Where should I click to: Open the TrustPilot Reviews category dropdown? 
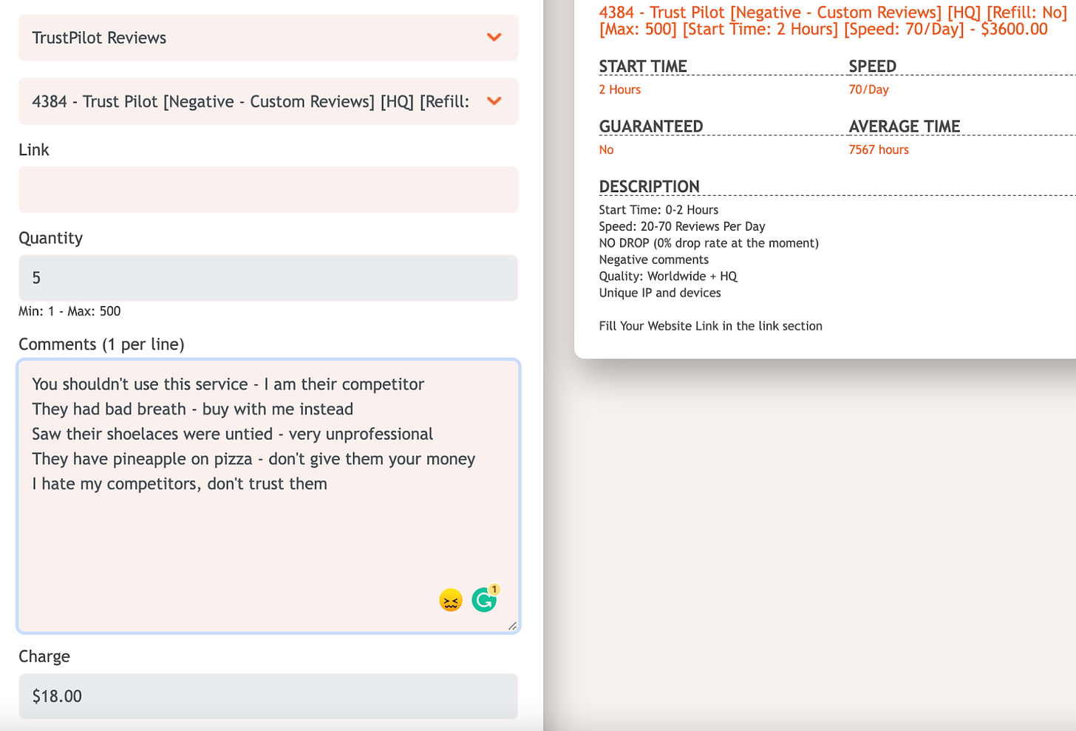[268, 38]
